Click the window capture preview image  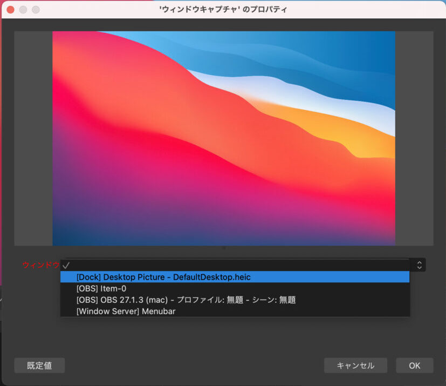point(224,138)
